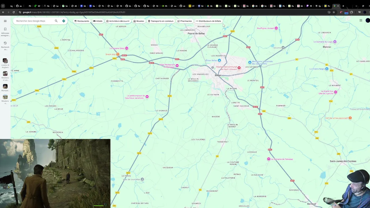Click the Bellac town label
Image resolution: width=370 pixels, height=208 pixels.
click(218, 75)
